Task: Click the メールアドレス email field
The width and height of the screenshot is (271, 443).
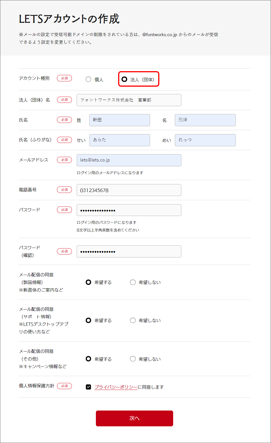Action: click(129, 160)
